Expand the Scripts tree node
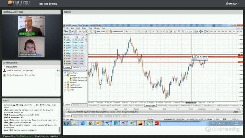The width and height of the screenshot is (245, 138). coord(65,90)
